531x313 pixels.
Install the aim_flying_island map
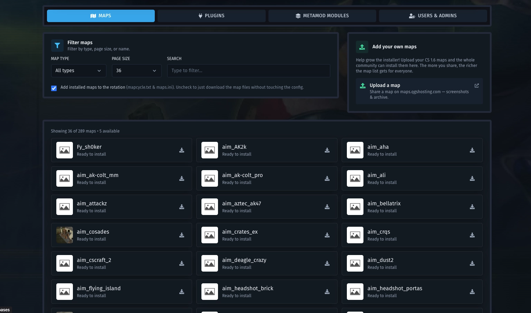point(182,292)
